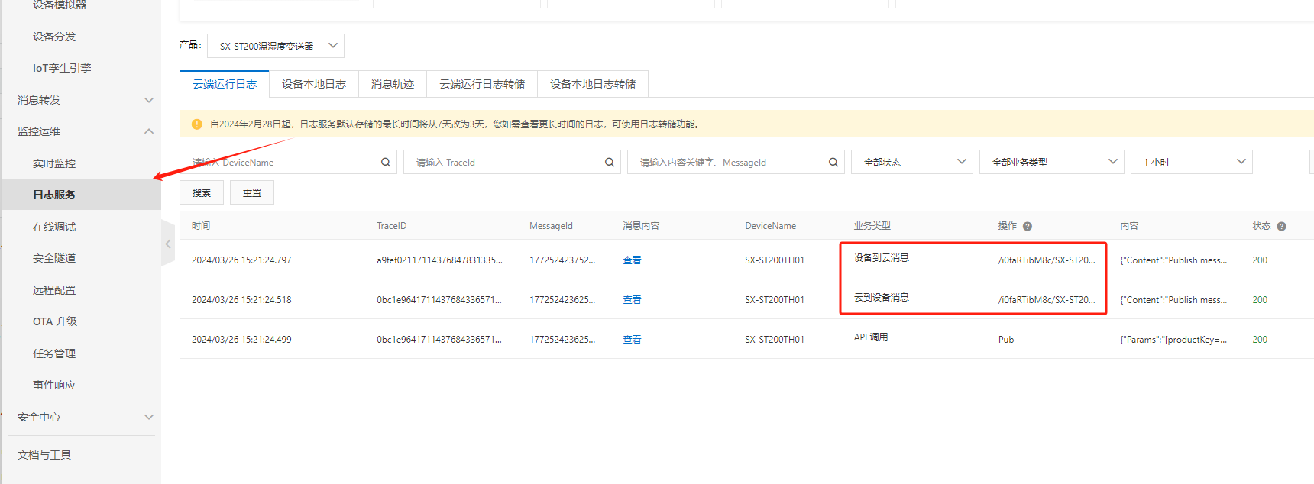1314x484 pixels.
Task: Open 在线调试 in the sidebar
Action: [x=54, y=227]
